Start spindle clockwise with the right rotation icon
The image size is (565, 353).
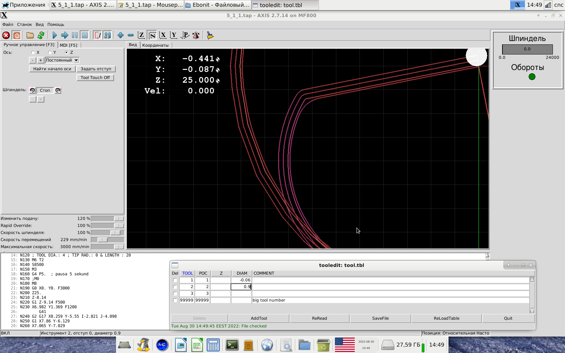pos(58,90)
